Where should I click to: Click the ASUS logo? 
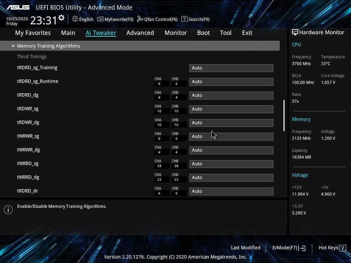pyautogui.click(x=18, y=8)
